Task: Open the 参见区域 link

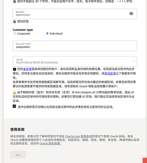Action: (x=110, y=73)
